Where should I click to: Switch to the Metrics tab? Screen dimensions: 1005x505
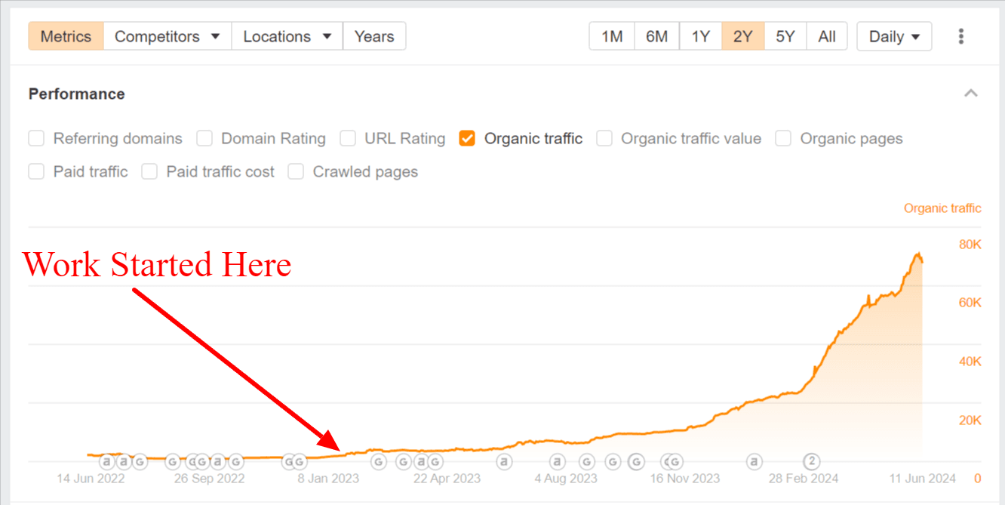(x=66, y=35)
